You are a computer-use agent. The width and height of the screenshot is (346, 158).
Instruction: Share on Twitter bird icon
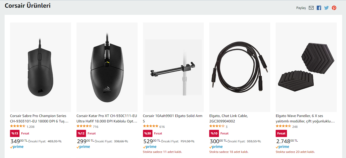pyautogui.click(x=326, y=8)
